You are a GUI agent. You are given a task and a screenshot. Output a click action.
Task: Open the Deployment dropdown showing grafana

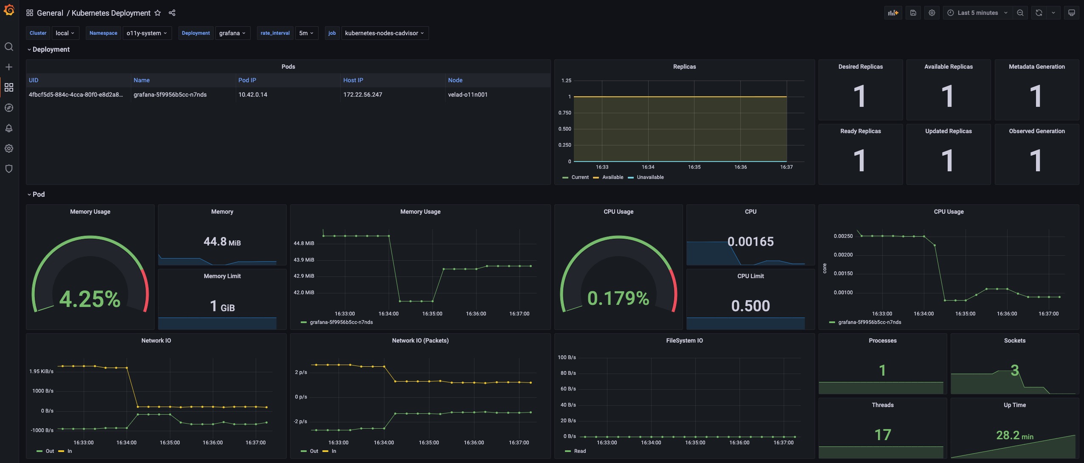(232, 33)
